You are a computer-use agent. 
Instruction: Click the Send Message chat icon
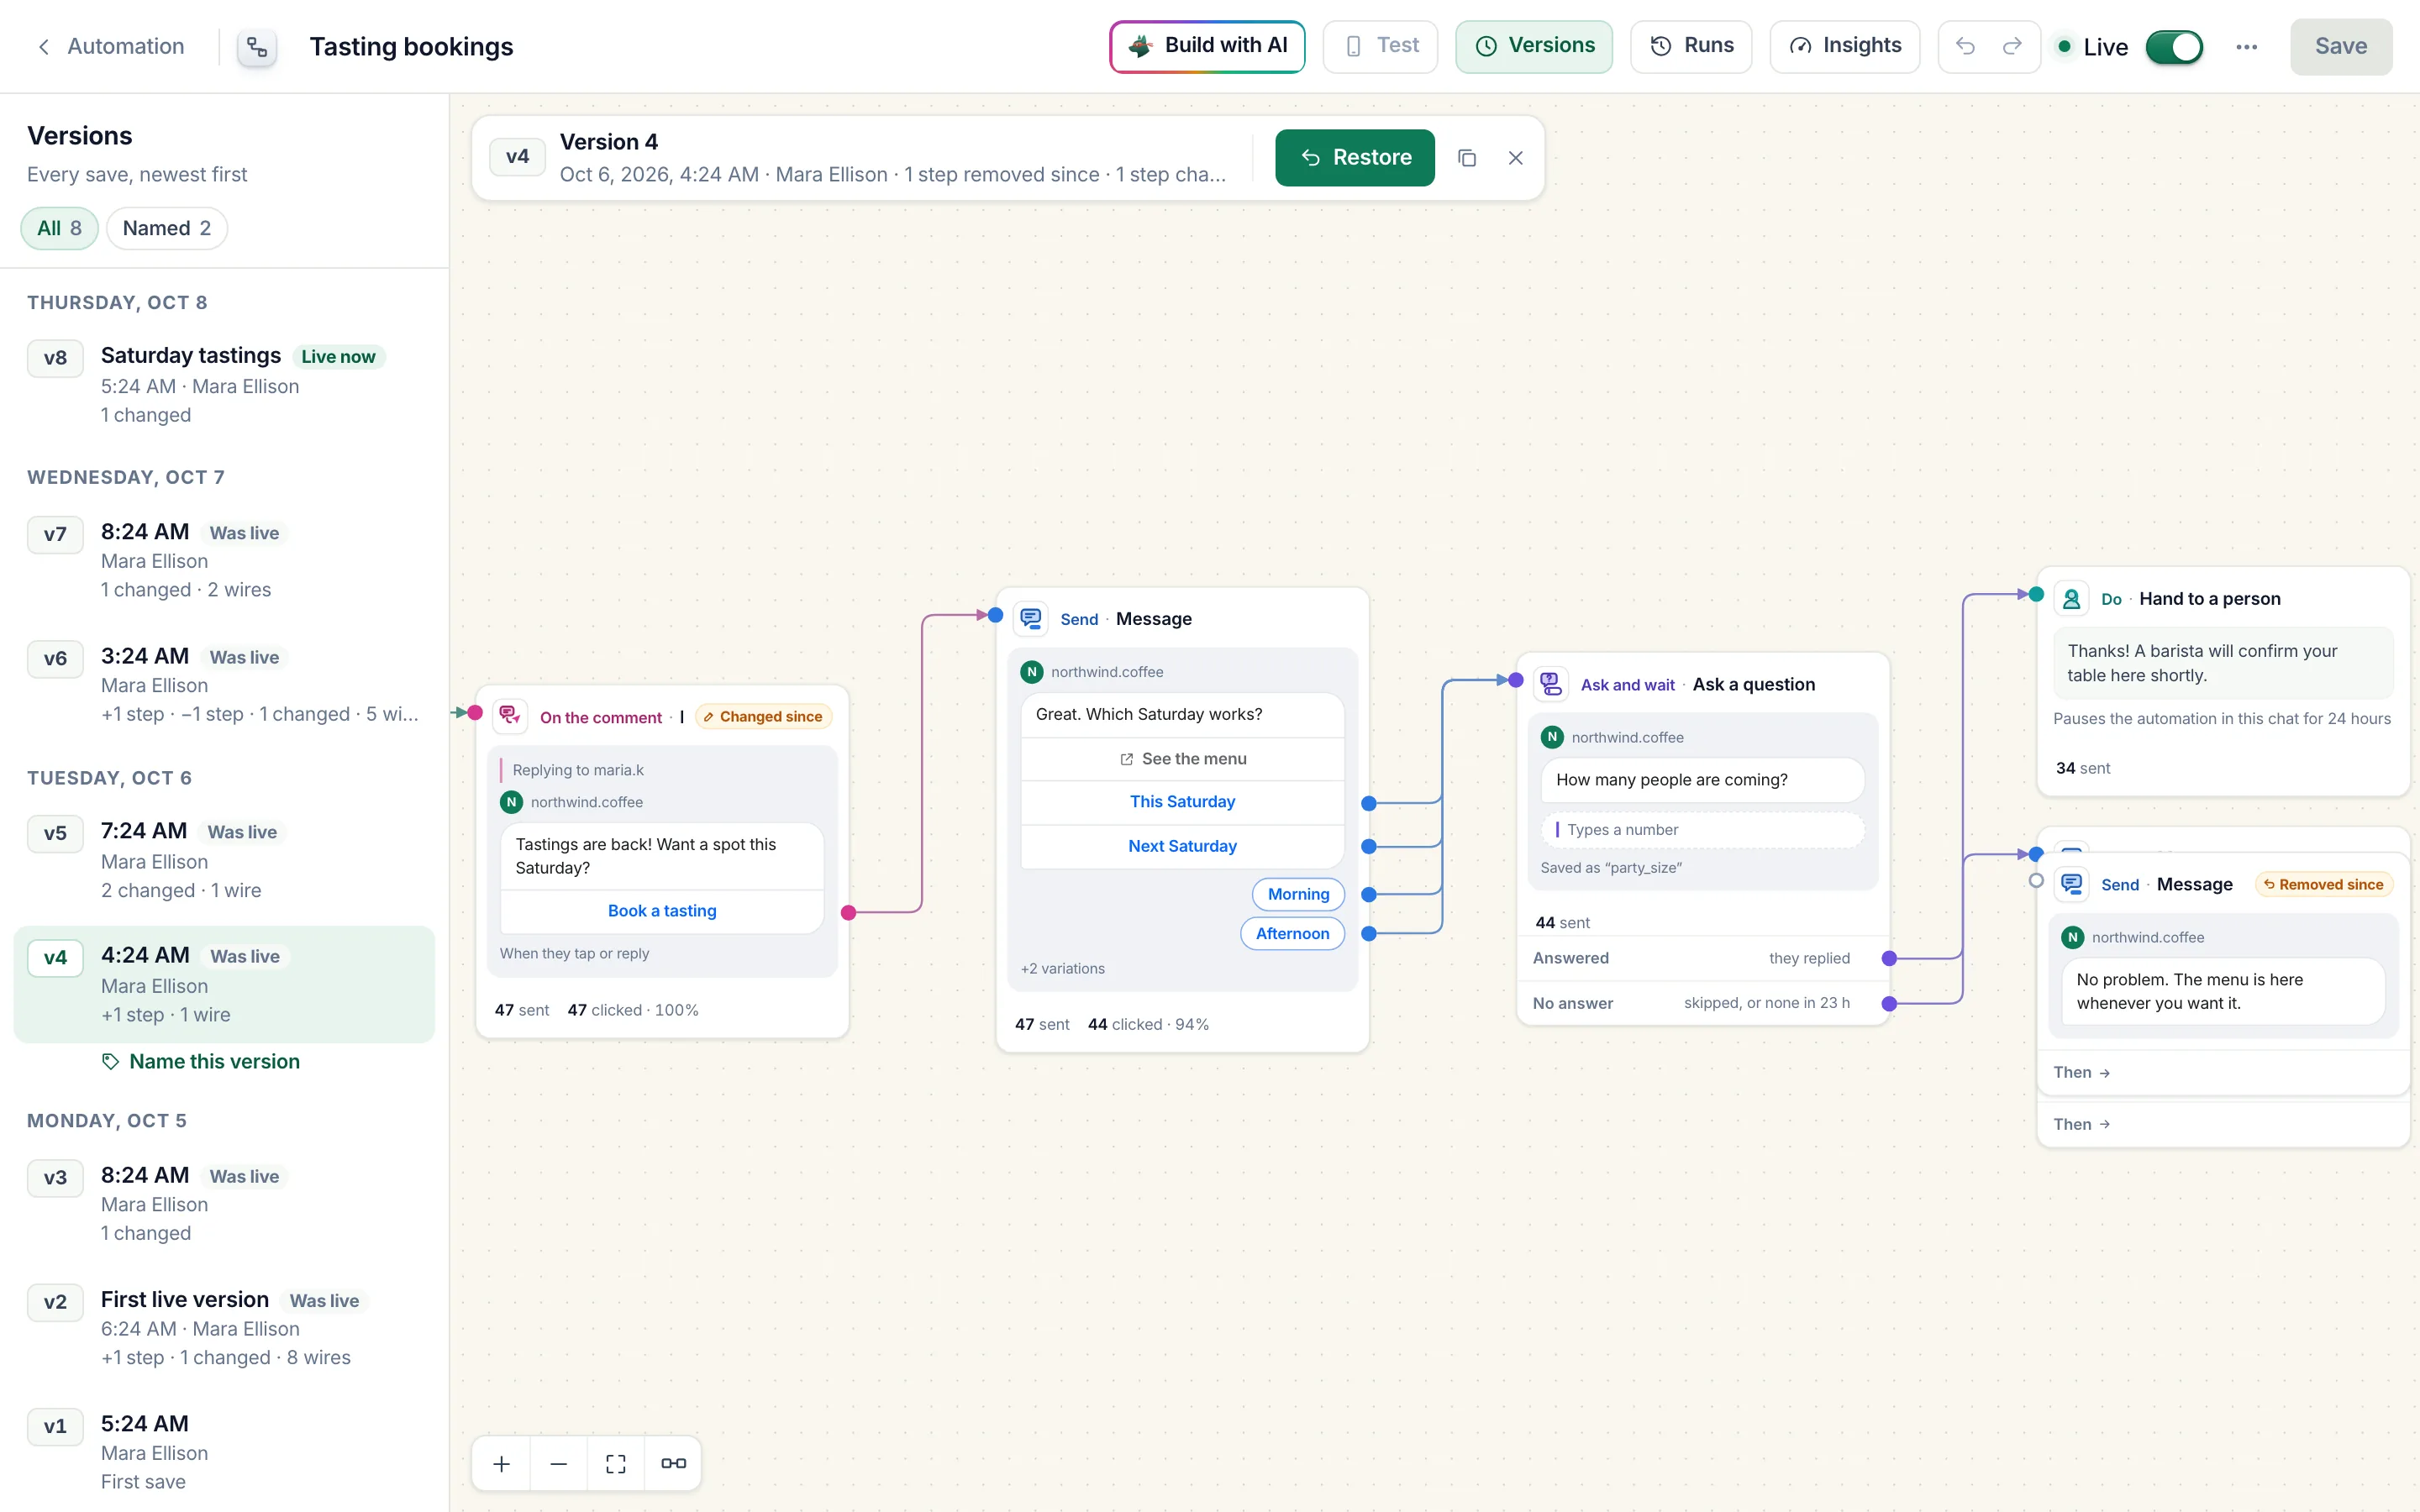click(x=1031, y=618)
